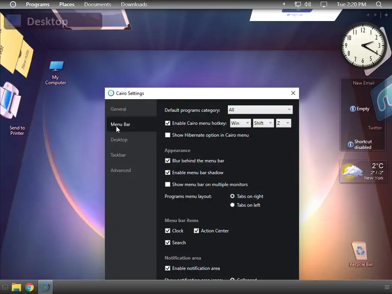Open the search magnifier icon
Screen dimensions: 392x294
tap(379, 4)
